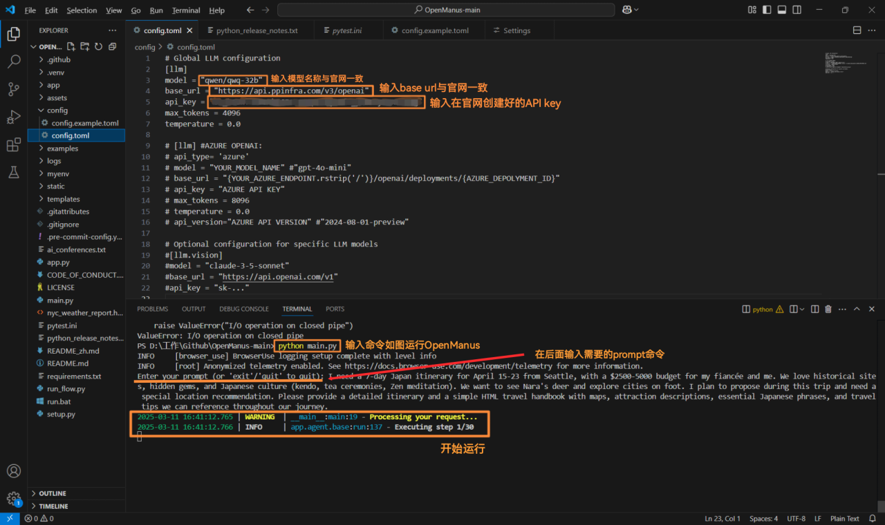Open the Explorer view in activity bar
The image size is (885, 525).
(13, 34)
